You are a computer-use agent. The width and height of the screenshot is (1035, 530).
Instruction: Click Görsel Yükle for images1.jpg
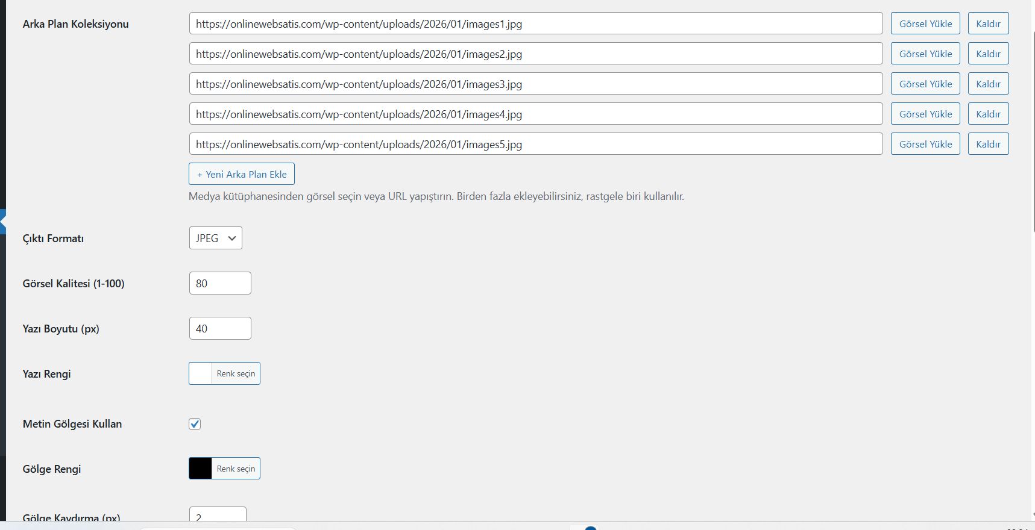click(x=925, y=23)
